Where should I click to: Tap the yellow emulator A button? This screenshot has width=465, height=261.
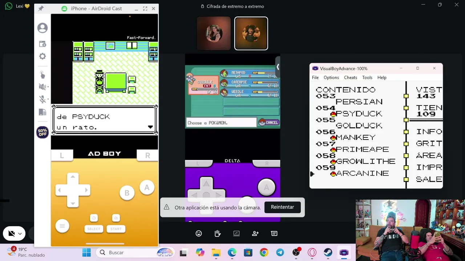click(147, 187)
